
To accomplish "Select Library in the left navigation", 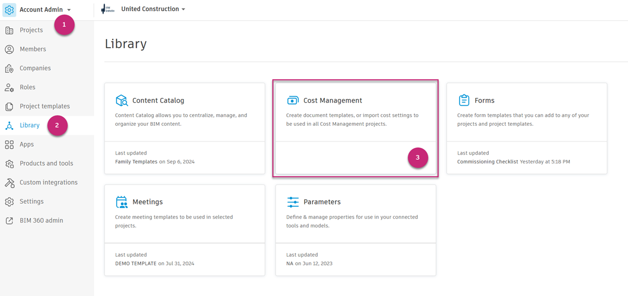I will [x=29, y=126].
